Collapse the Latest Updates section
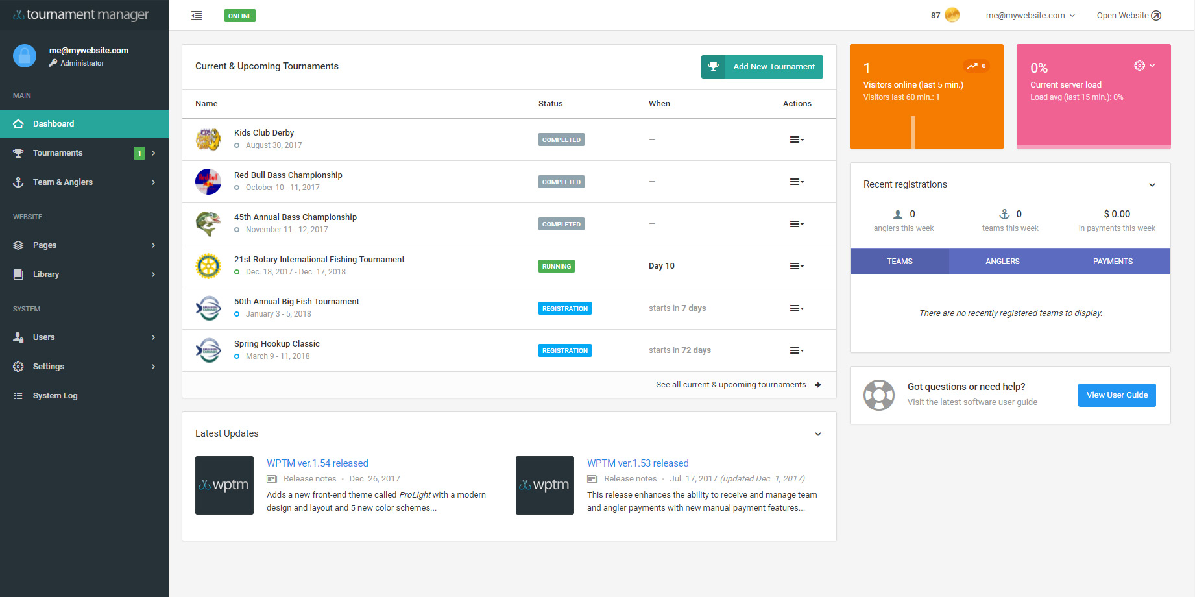 [x=817, y=434]
